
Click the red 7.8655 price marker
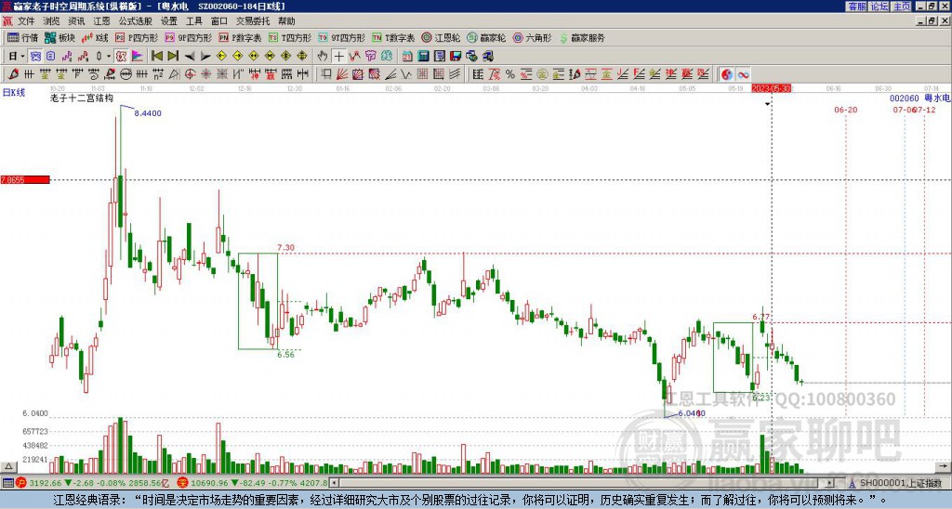point(25,179)
